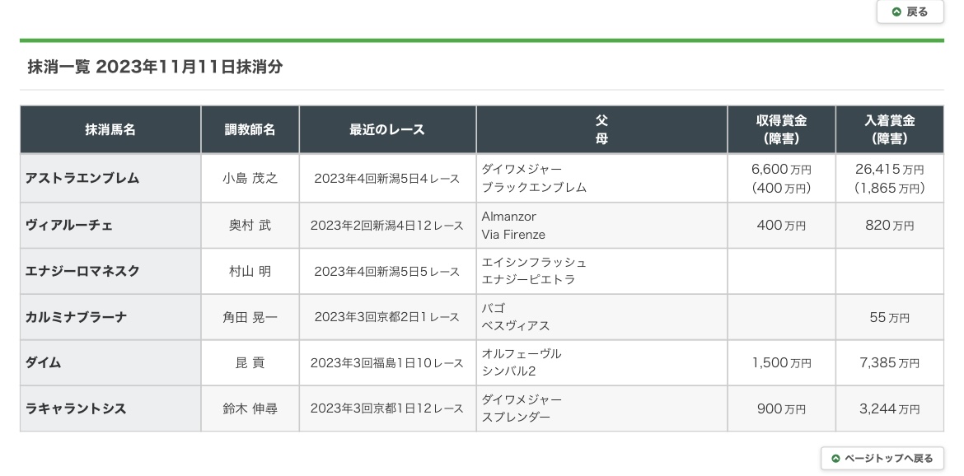Click the 戻る back button
964x476 pixels.
pos(910,12)
